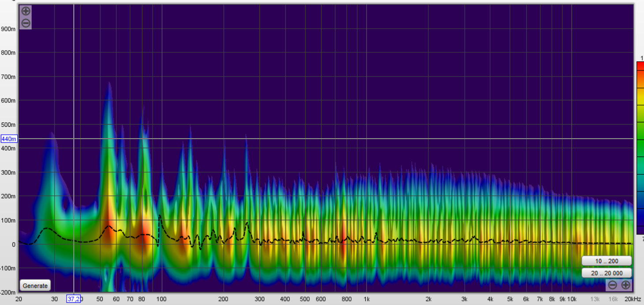Click the 800m time axis label
The height and width of the screenshot is (305, 644).
tap(8, 53)
